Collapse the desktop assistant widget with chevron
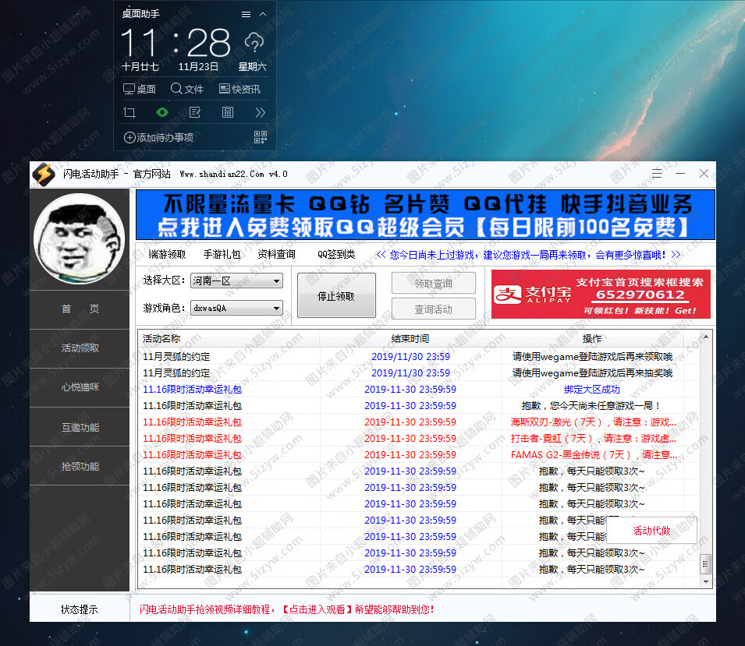Screen dimensions: 745x646 pos(263,14)
